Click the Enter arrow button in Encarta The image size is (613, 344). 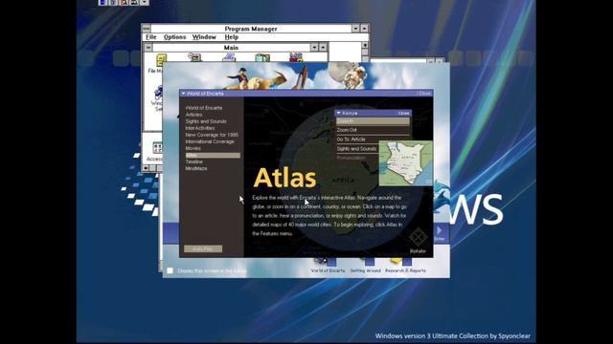click(440, 233)
